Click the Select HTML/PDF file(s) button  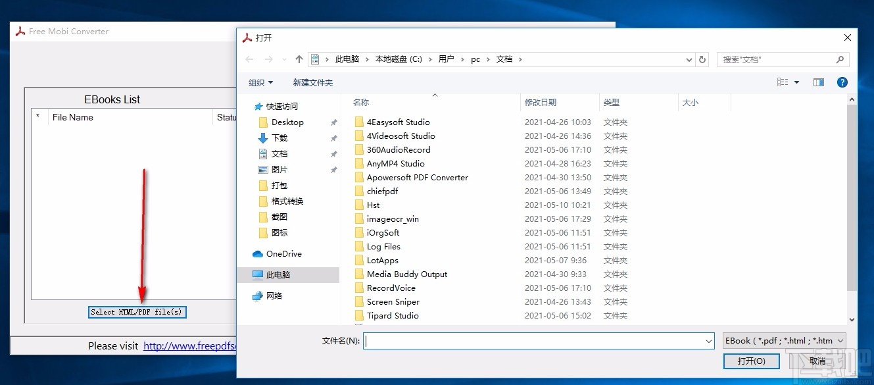click(x=137, y=312)
